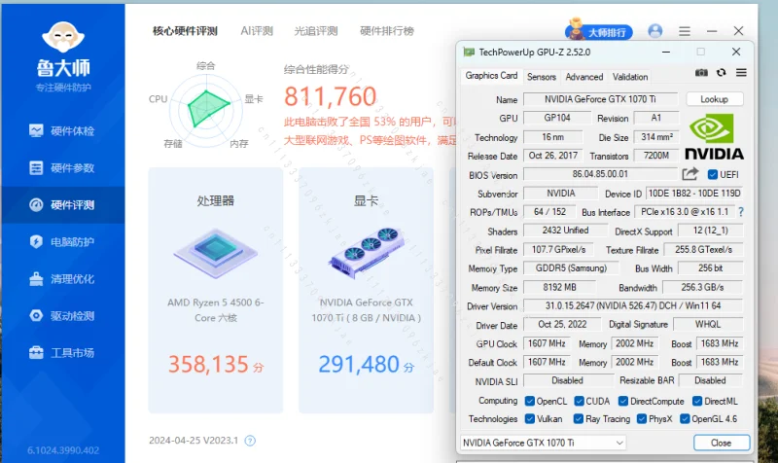Screen dimensions: 778x463
Task: Click the version info help icon
Action: click(250, 441)
